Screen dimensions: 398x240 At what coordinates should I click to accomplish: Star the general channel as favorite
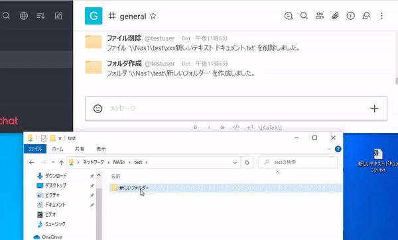click(x=153, y=16)
